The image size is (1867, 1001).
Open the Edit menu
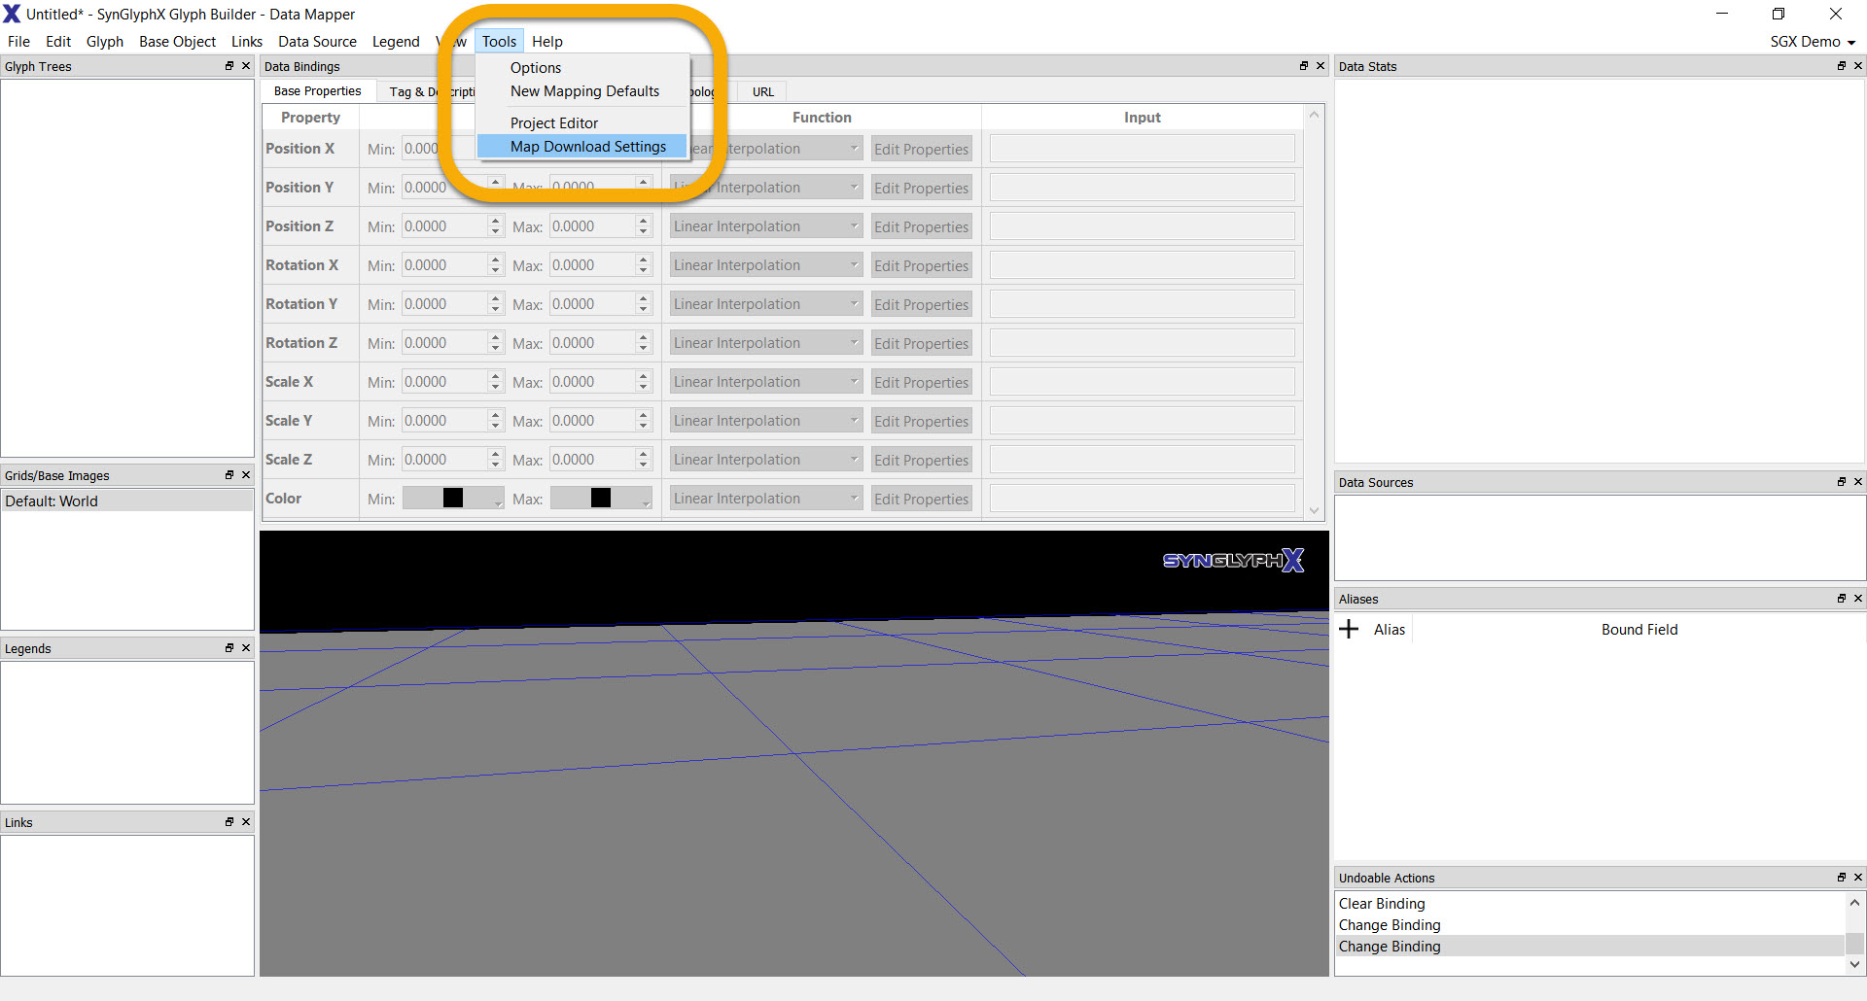pyautogui.click(x=58, y=41)
